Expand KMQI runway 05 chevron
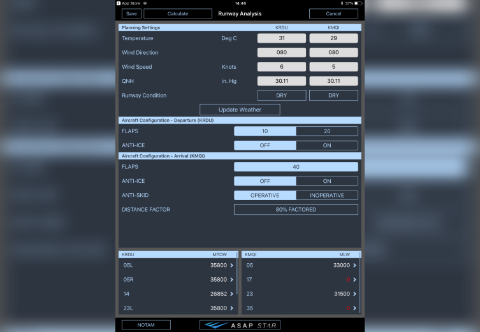Image resolution: width=480 pixels, height=332 pixels. point(354,265)
